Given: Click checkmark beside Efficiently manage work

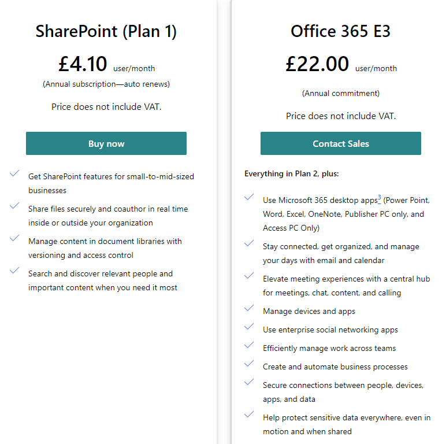Looking at the screenshot, I should pyautogui.click(x=250, y=345).
